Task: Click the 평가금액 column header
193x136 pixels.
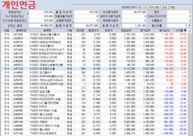Action: [145, 30]
